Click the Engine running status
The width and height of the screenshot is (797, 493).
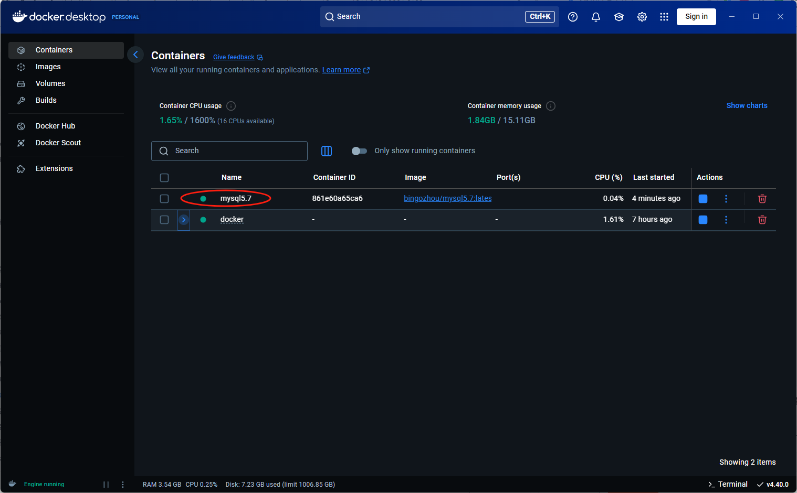pyautogui.click(x=44, y=484)
